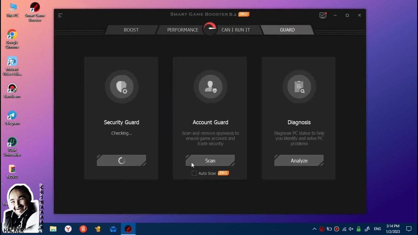The image size is (418, 235).
Task: Enable the Auto Scan checkbox
Action: (194, 173)
